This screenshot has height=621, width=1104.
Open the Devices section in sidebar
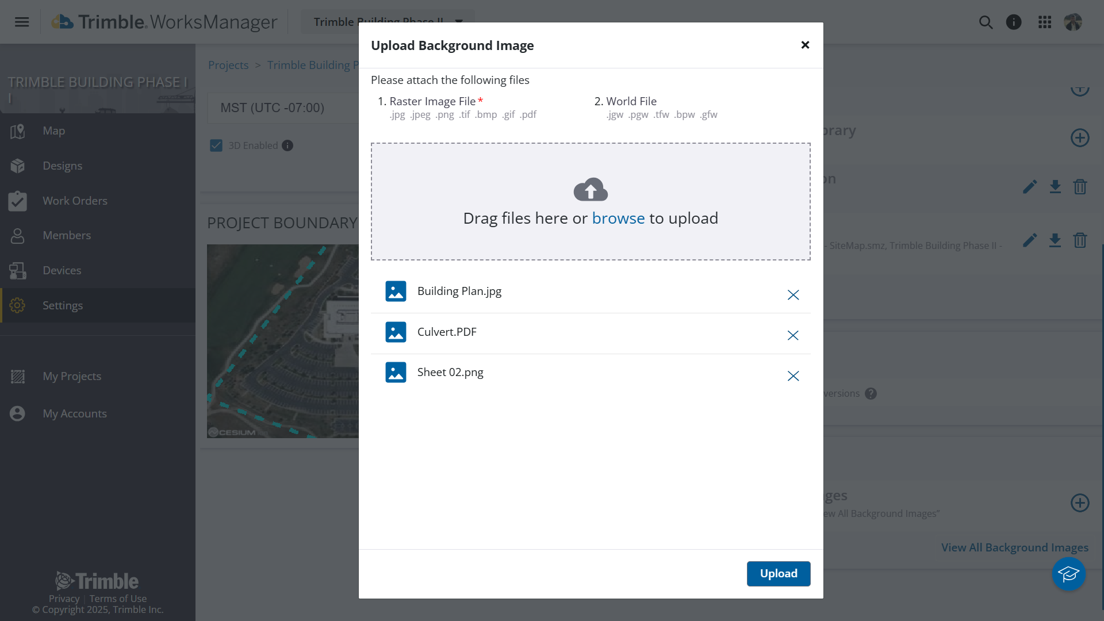[98, 270]
